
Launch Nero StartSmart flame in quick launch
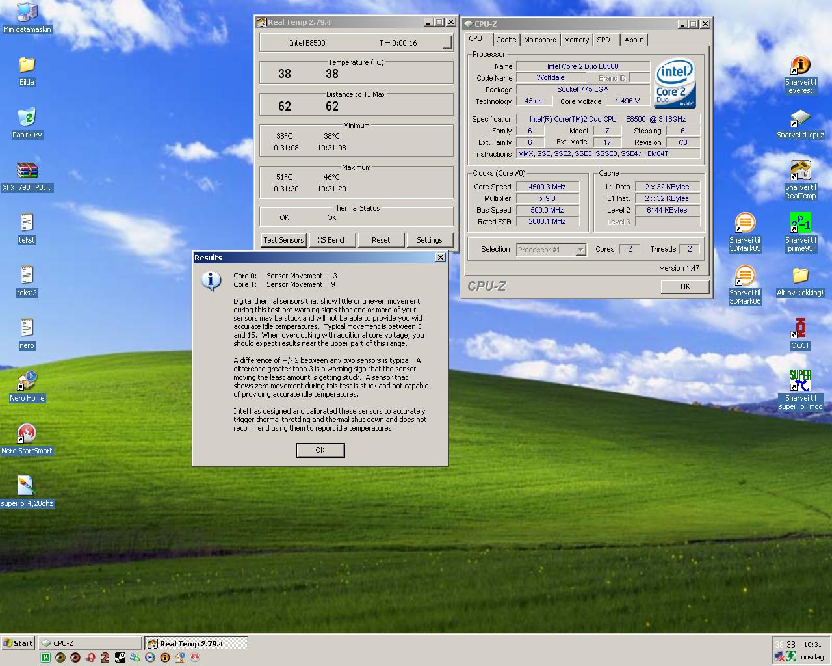click(x=195, y=658)
